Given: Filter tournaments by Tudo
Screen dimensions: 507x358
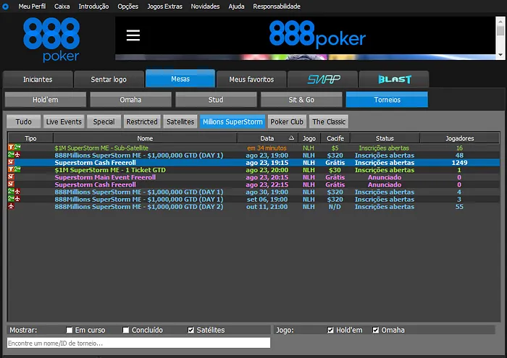Looking at the screenshot, I should coord(24,122).
